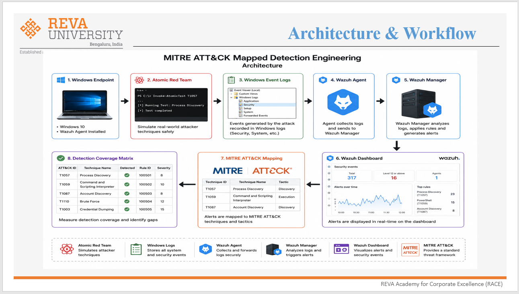Viewport: 519px width, 294px height.
Task: Click the Windows Logs checklist icon in the bottom legend
Action: pyautogui.click(x=136, y=249)
